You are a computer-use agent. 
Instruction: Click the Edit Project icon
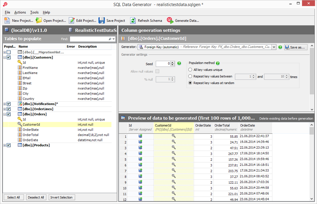[x=72, y=20]
